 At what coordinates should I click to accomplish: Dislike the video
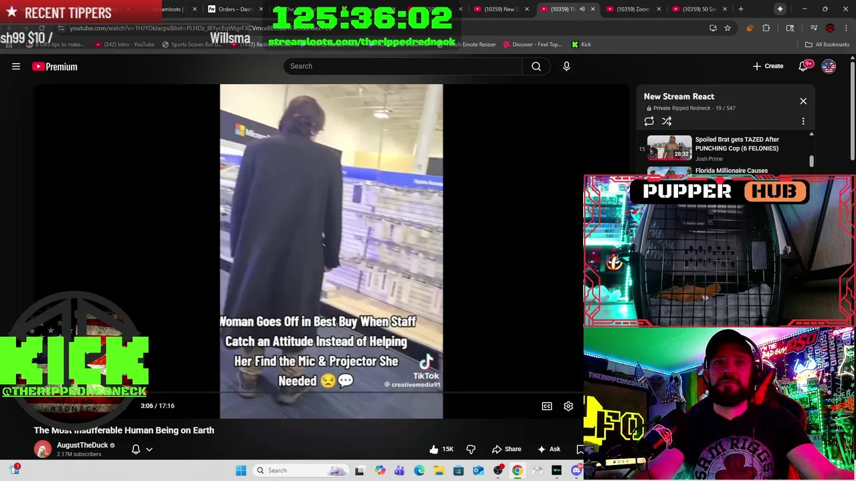[471, 449]
